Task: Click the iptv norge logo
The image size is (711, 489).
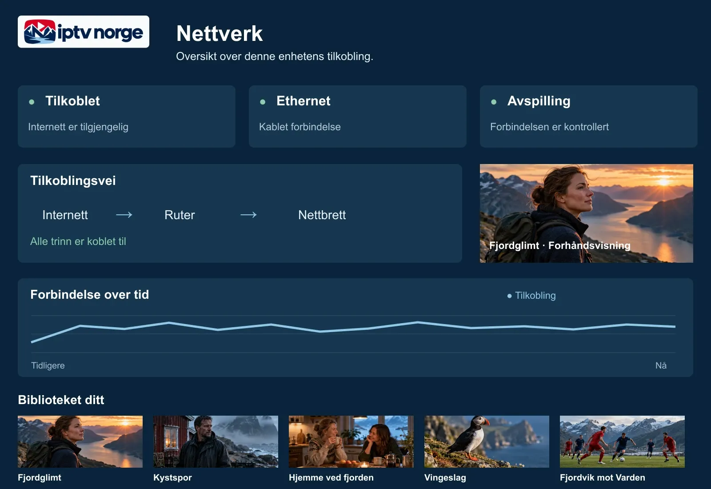Action: (84, 32)
